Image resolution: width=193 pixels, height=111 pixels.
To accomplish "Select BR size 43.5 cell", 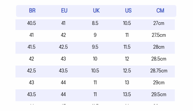I will click(x=32, y=94).
